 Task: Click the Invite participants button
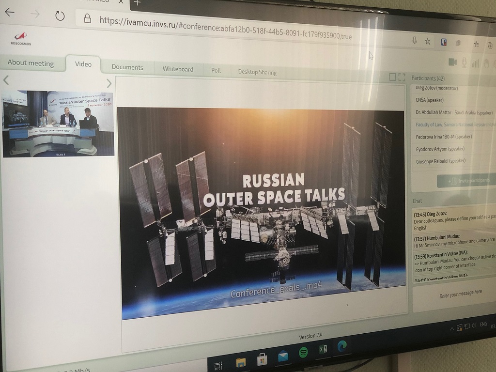click(467, 181)
